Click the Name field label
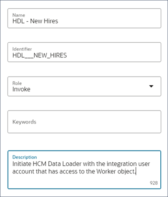 (x=19, y=15)
